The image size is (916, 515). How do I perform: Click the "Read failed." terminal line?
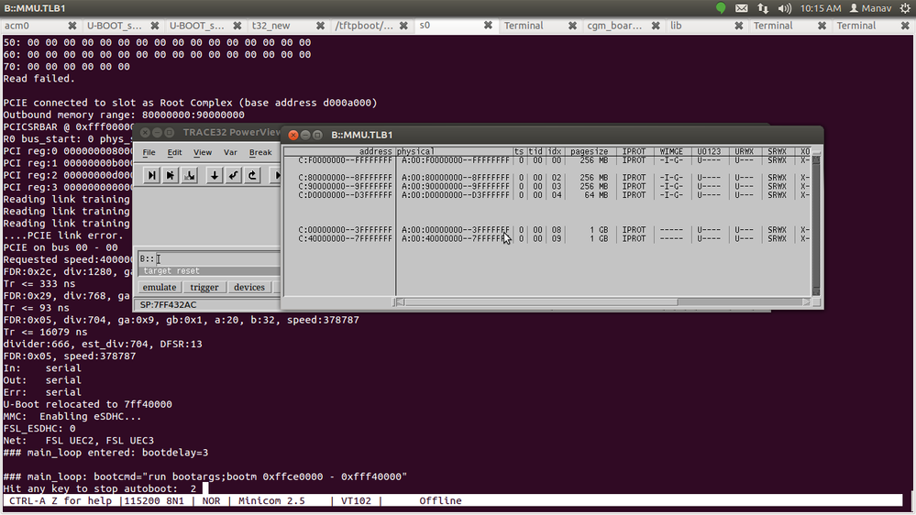39,78
